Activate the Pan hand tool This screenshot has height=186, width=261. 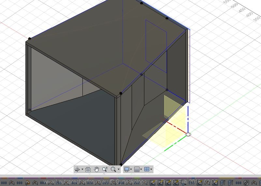point(96,169)
